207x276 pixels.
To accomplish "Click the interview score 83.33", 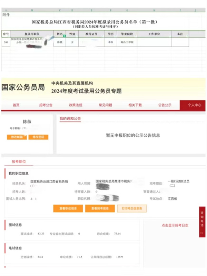I will click(41, 234).
